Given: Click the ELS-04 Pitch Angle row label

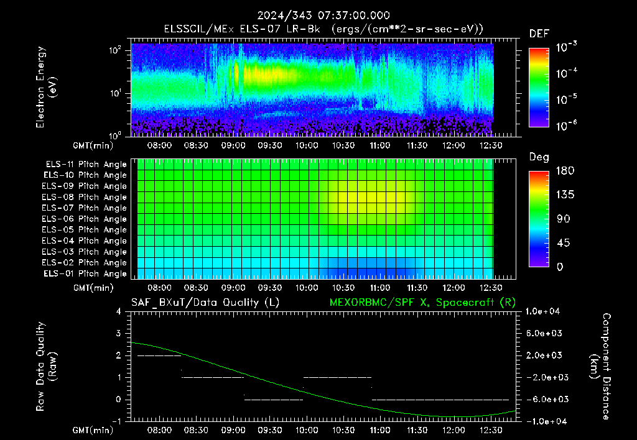Looking at the screenshot, I should 84,241.
